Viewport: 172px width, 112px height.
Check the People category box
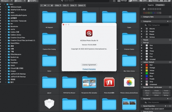coord(147,31)
